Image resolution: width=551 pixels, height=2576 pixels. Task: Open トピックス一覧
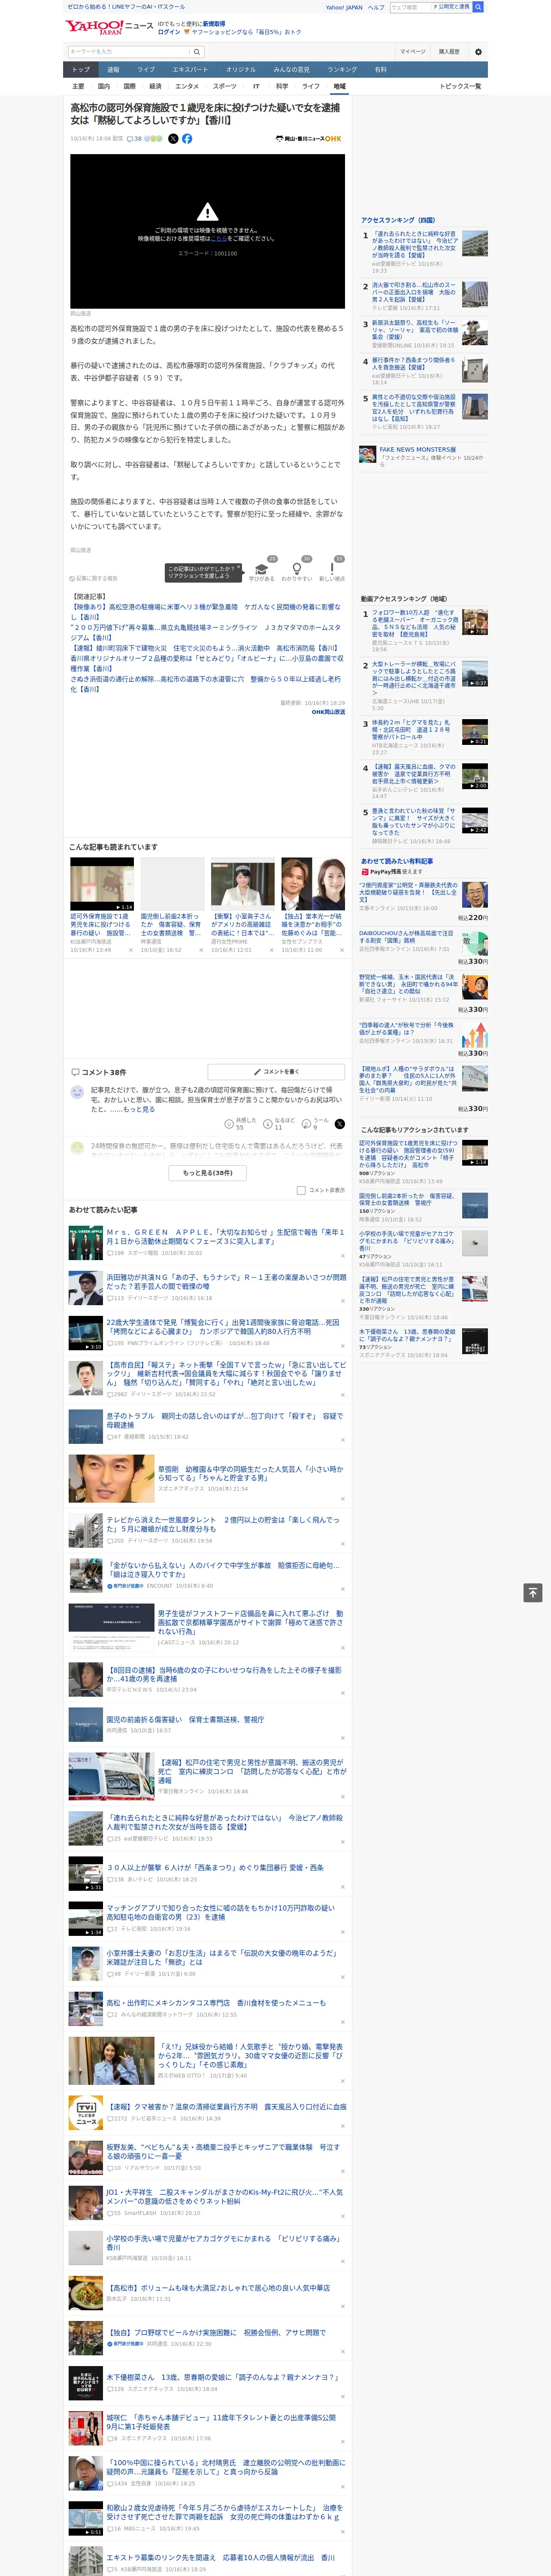click(x=460, y=86)
